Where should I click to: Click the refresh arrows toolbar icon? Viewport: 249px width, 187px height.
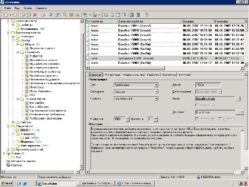click(51, 15)
